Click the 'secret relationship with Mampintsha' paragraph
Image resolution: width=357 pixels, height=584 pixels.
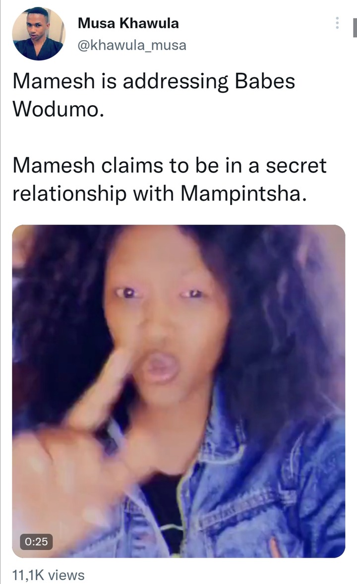170,179
